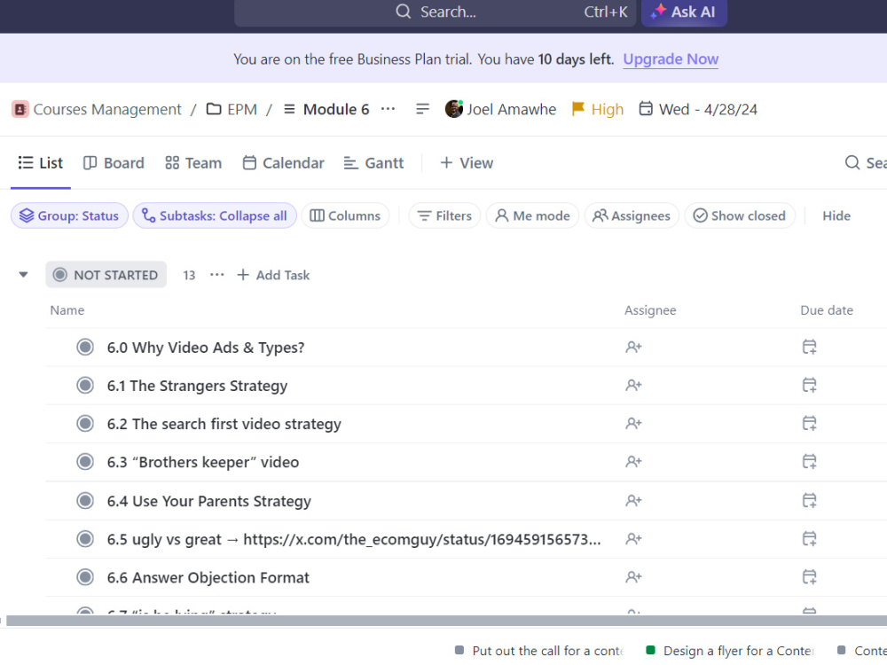Click the Assignee column header
This screenshot has width=887, height=665.
(650, 310)
